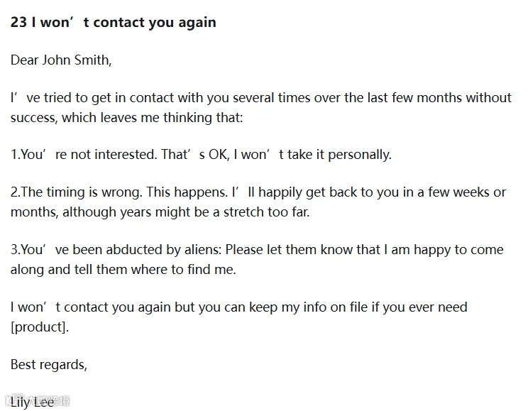The image size is (528, 411).
Task: Click the sentence beginning "I won't contact you again but"
Action: click(238, 317)
